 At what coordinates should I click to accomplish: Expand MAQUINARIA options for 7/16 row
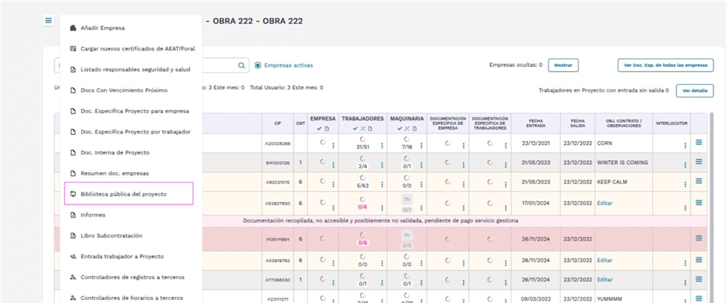(x=422, y=146)
